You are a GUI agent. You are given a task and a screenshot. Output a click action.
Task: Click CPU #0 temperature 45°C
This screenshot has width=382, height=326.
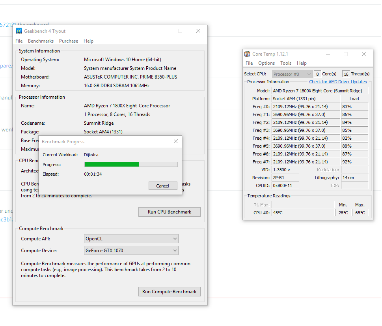(303, 213)
